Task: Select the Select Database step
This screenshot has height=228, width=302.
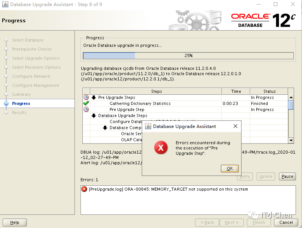Action: [28, 40]
